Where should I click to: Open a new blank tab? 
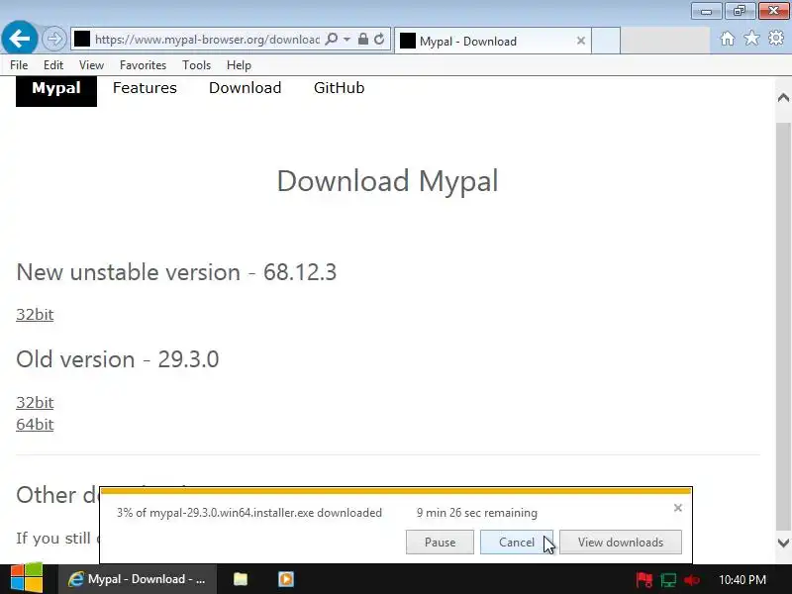(606, 41)
